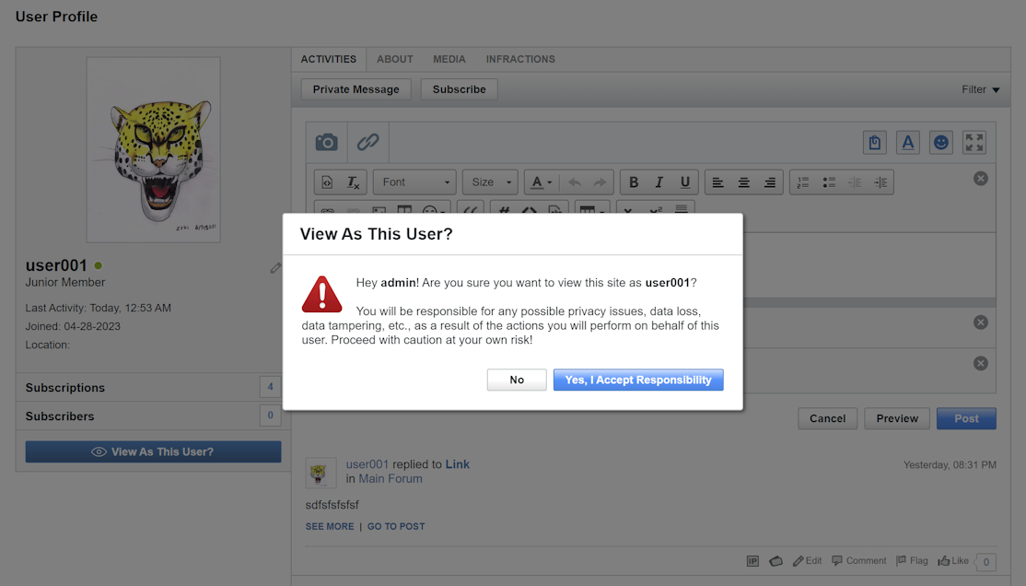1026x586 pixels.
Task: Open the table dropdown in second toolbar row
Action: (592, 209)
